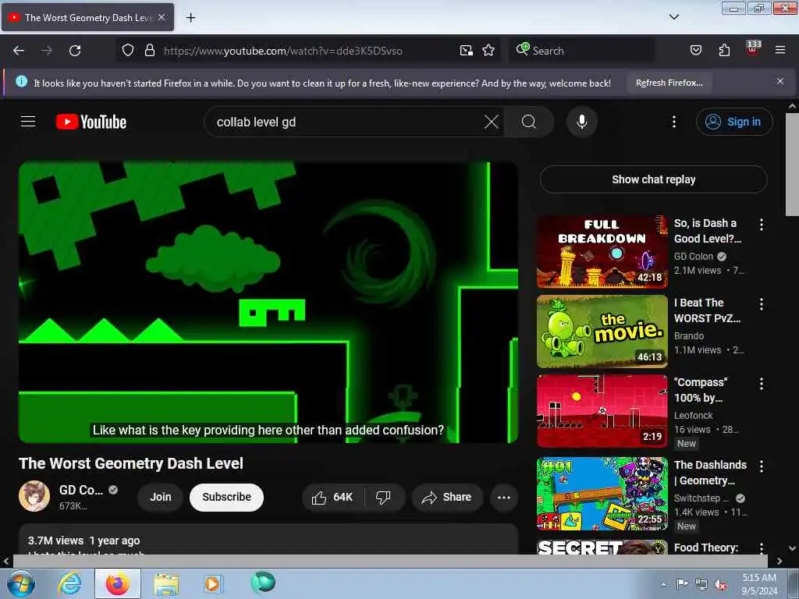Open more actions ellipsis below the video

(504, 497)
